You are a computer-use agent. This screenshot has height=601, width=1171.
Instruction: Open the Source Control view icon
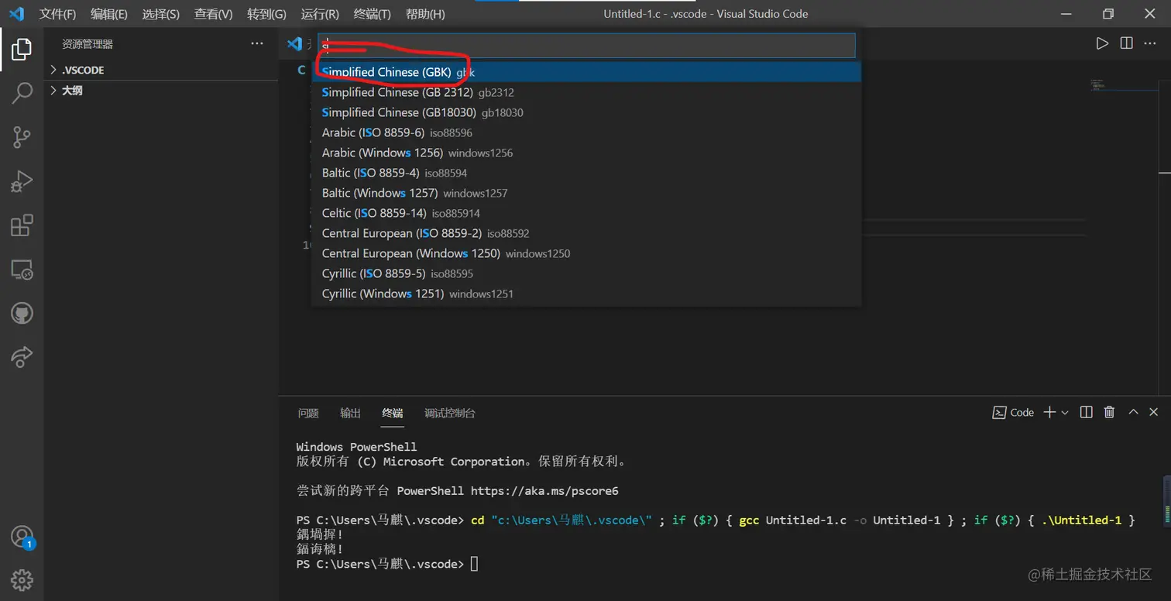point(22,138)
